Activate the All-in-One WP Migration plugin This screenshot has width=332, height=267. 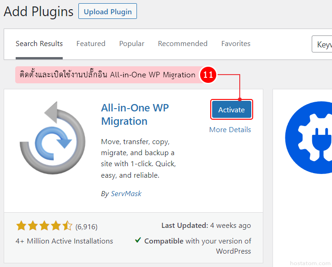click(x=231, y=110)
